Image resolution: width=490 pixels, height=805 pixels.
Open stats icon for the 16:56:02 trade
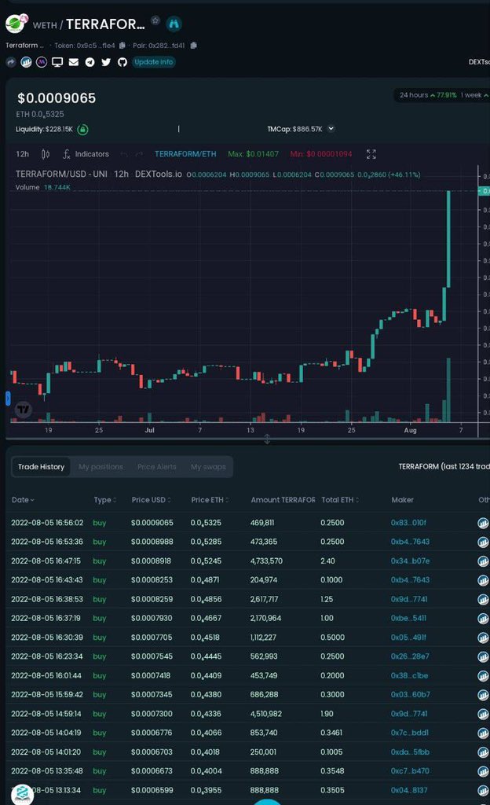tap(483, 523)
